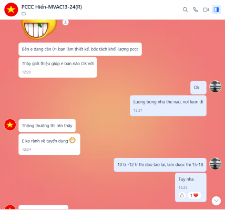Image resolution: width=225 pixels, height=210 pixels.
Task: Jump to latest messages with down chevron
Action: point(216,201)
